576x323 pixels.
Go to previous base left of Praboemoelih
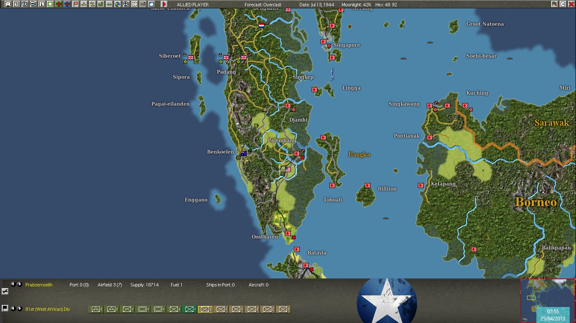[x=13, y=284]
